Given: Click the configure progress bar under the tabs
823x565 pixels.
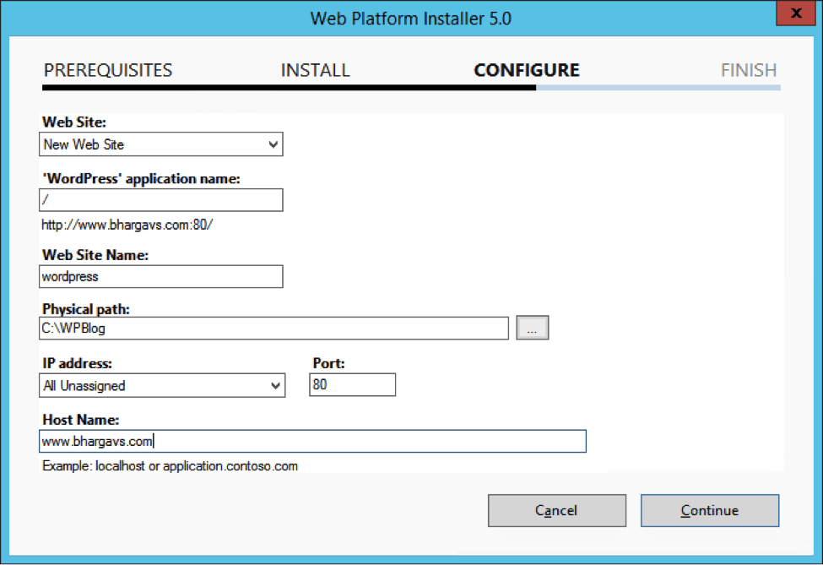Looking at the screenshot, I should click(411, 86).
